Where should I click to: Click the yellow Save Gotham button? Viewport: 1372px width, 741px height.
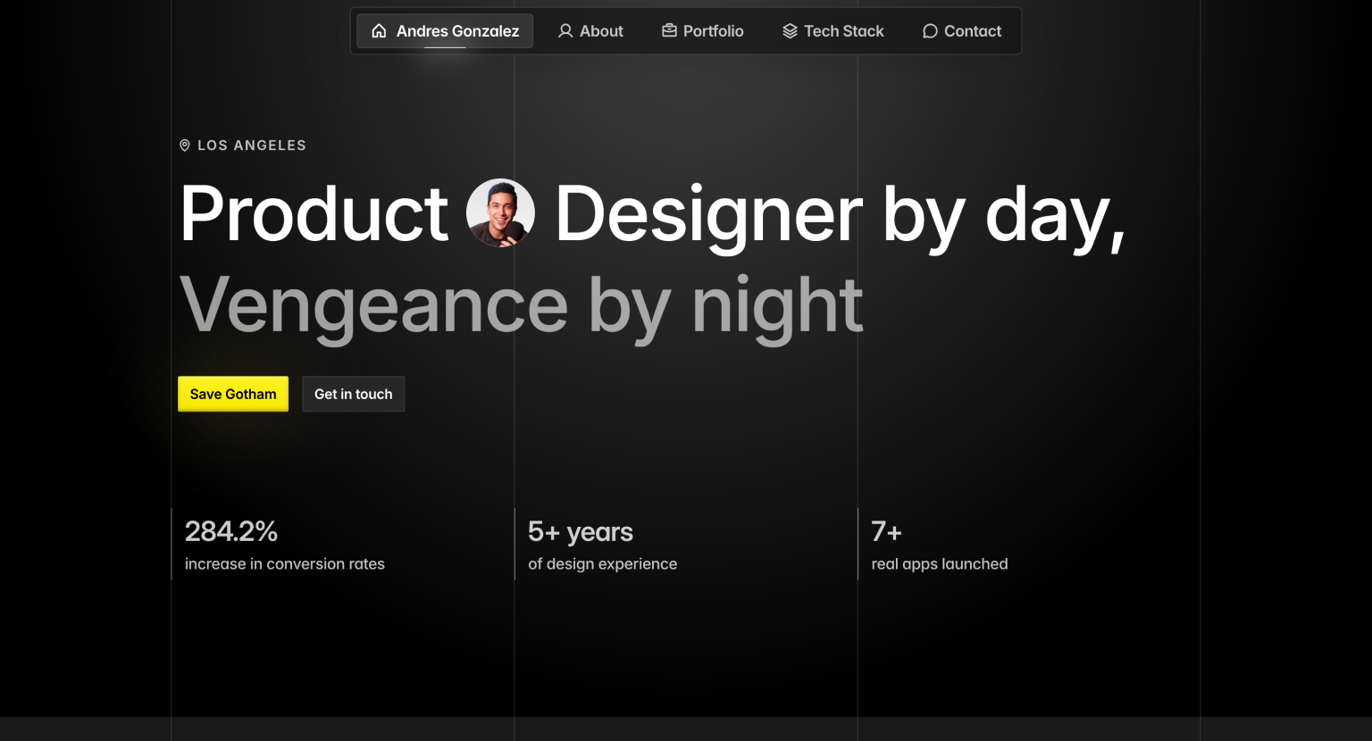click(233, 394)
